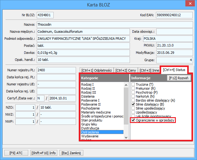197x160 pixels.
Task: Uncheck Ograniczenie w sprzedaży
Action: point(133,120)
